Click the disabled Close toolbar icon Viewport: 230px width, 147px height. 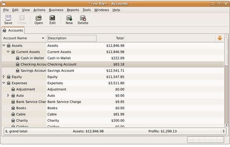22,20
